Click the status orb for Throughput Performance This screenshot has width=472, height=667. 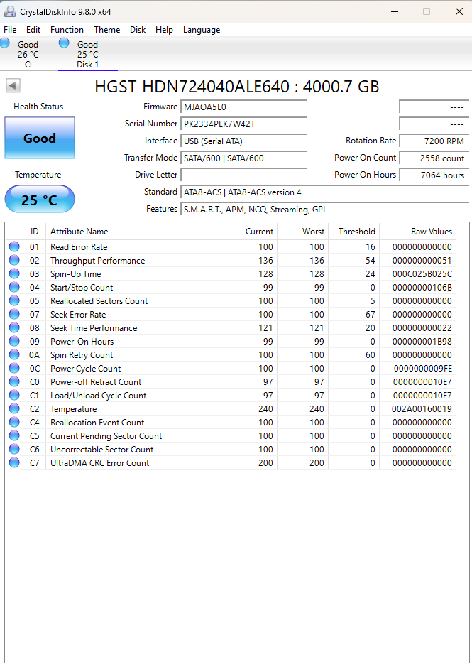click(x=14, y=260)
